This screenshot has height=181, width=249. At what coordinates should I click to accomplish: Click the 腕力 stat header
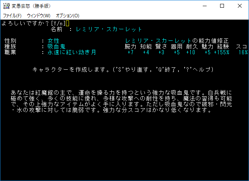(131, 46)
